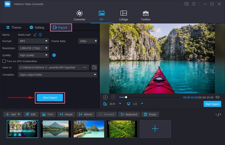Click the open output folder icon
Screen dimensions: 225x145
pyautogui.click(x=94, y=67)
